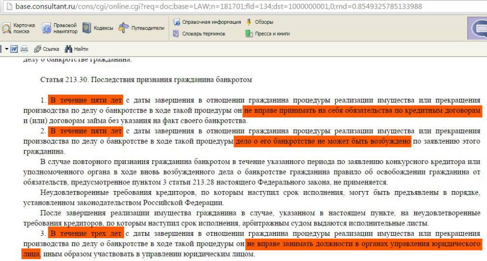Click the print document icon
The height and width of the screenshot is (261, 487).
coord(24,48)
